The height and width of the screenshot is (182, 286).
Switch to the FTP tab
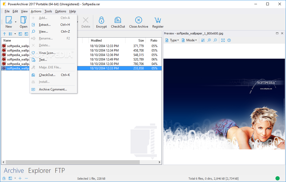point(60,170)
